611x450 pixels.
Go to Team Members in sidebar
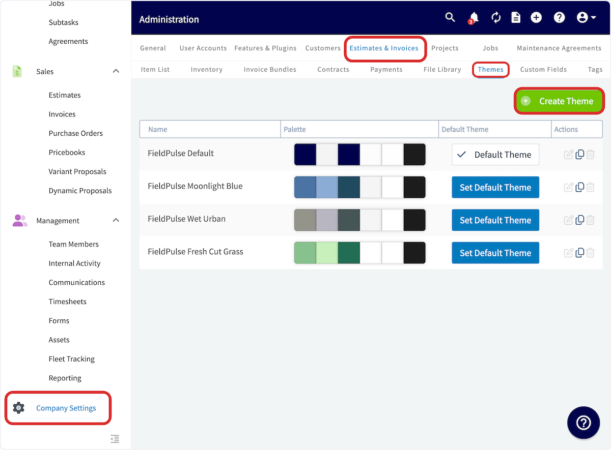(74, 244)
